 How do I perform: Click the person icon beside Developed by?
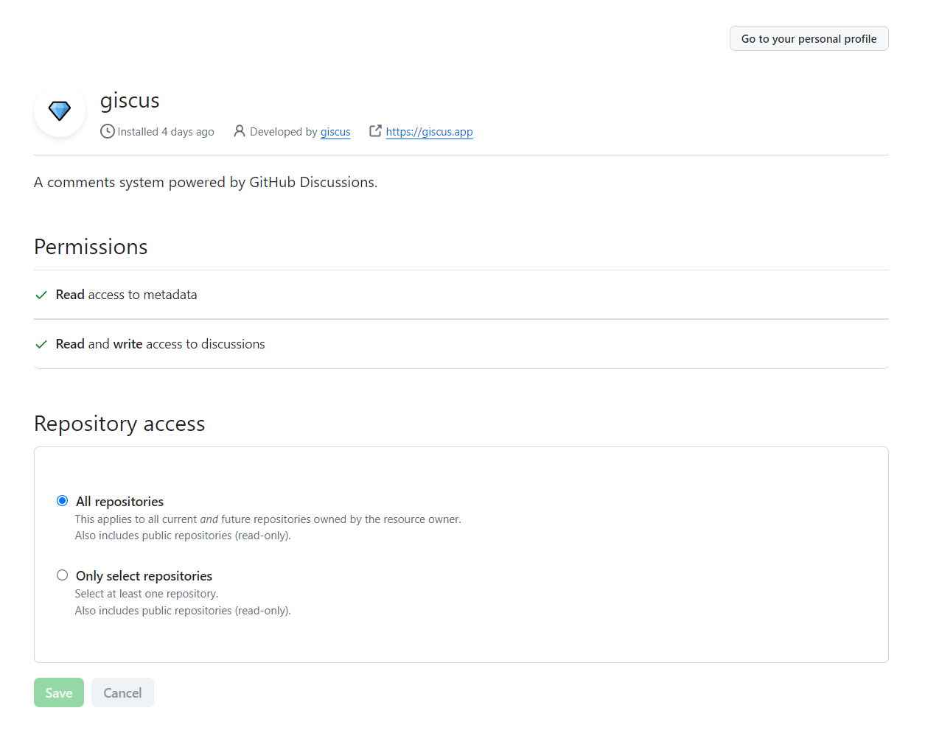(240, 131)
